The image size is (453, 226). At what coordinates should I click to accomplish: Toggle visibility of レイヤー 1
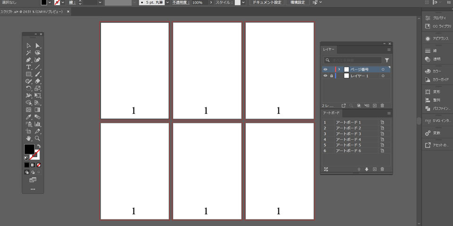pos(325,76)
